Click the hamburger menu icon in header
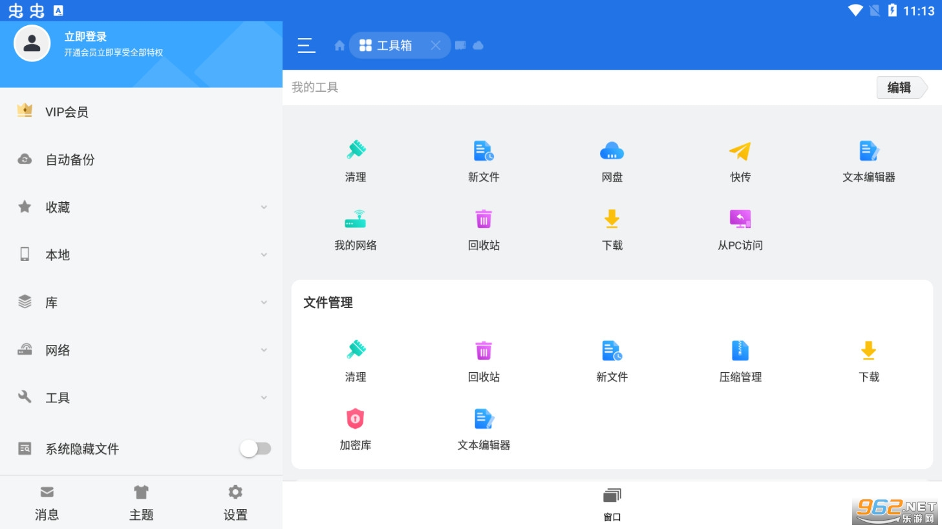Viewport: 942px width, 529px height. (x=306, y=45)
